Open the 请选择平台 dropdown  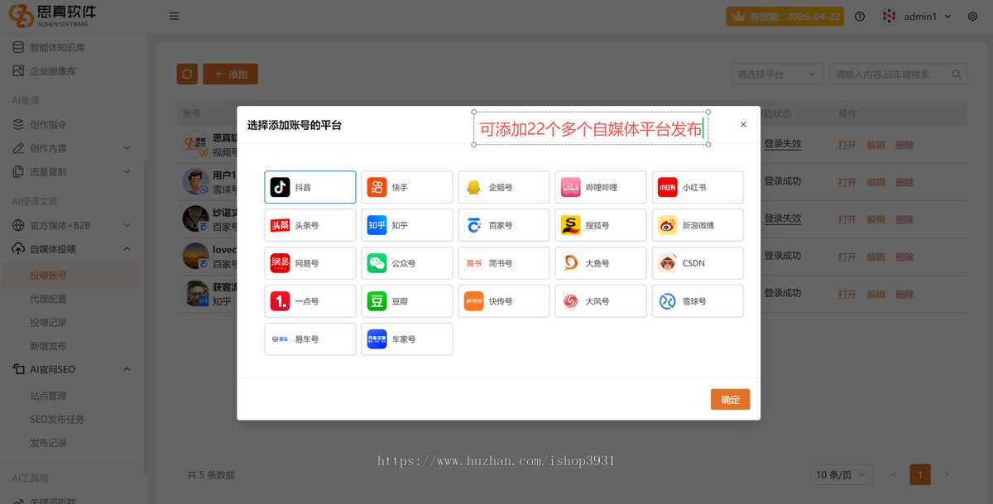pos(777,74)
